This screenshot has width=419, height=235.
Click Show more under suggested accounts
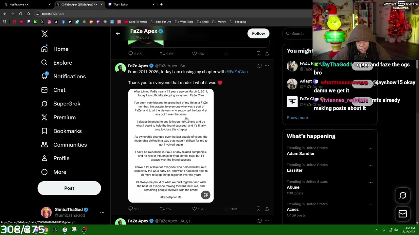[x=297, y=117]
